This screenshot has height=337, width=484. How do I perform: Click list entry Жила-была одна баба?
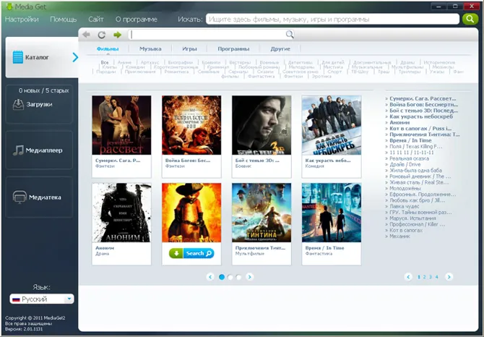click(415, 170)
